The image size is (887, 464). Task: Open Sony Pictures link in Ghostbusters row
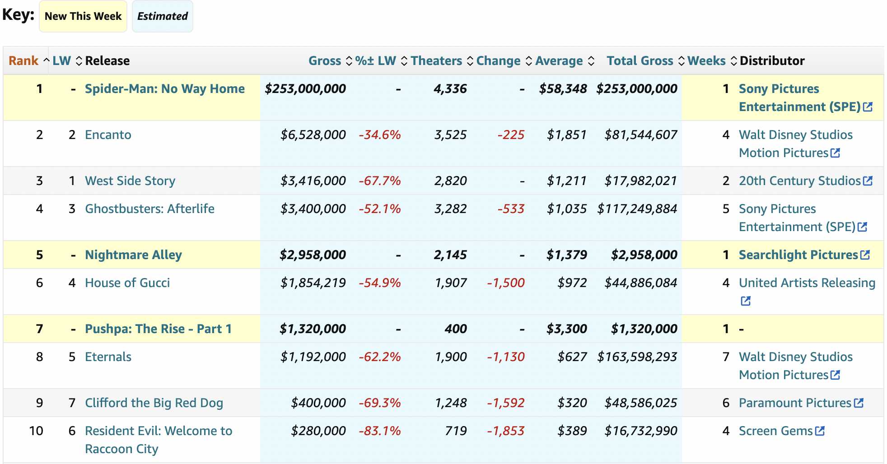(797, 218)
